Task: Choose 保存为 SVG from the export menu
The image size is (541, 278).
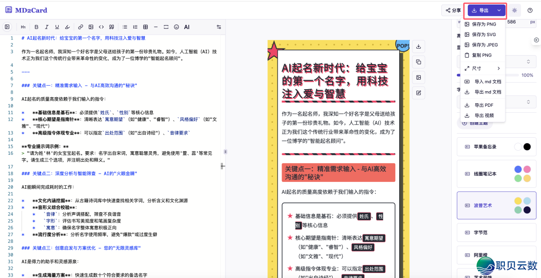Action: tap(483, 35)
